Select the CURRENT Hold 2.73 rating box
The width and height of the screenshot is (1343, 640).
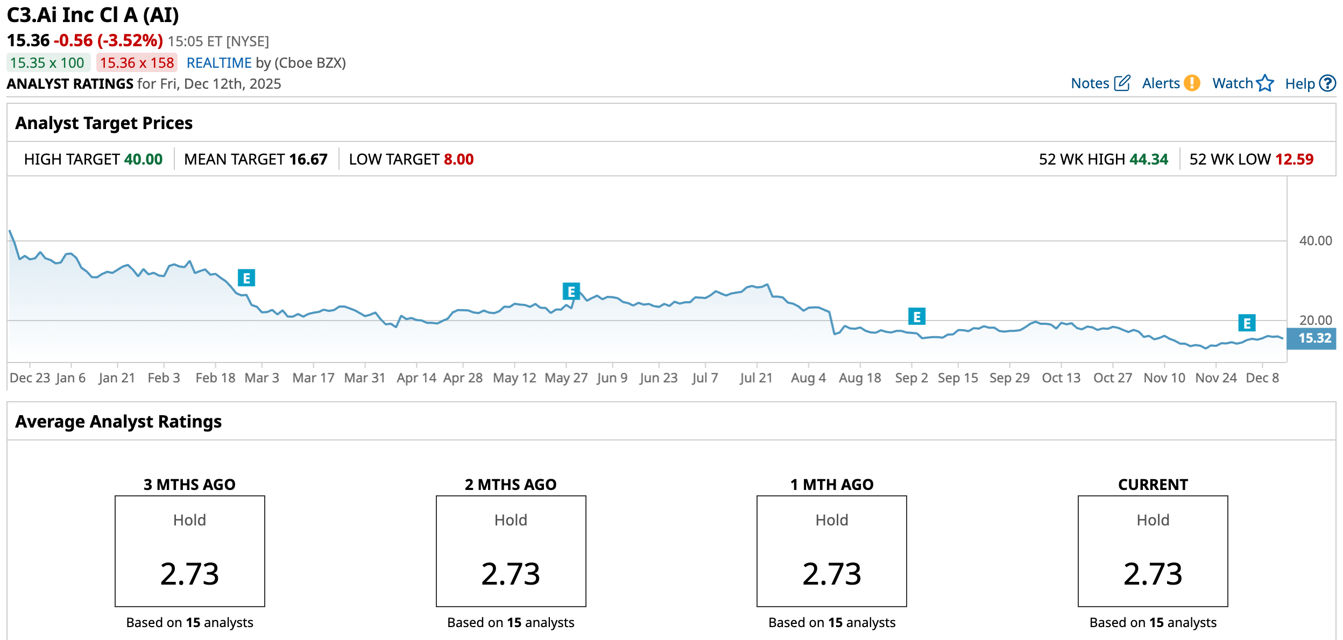point(1153,551)
